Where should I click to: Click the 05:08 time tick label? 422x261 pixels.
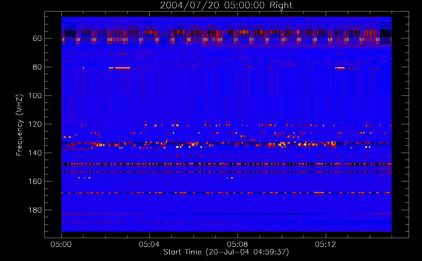(x=237, y=245)
